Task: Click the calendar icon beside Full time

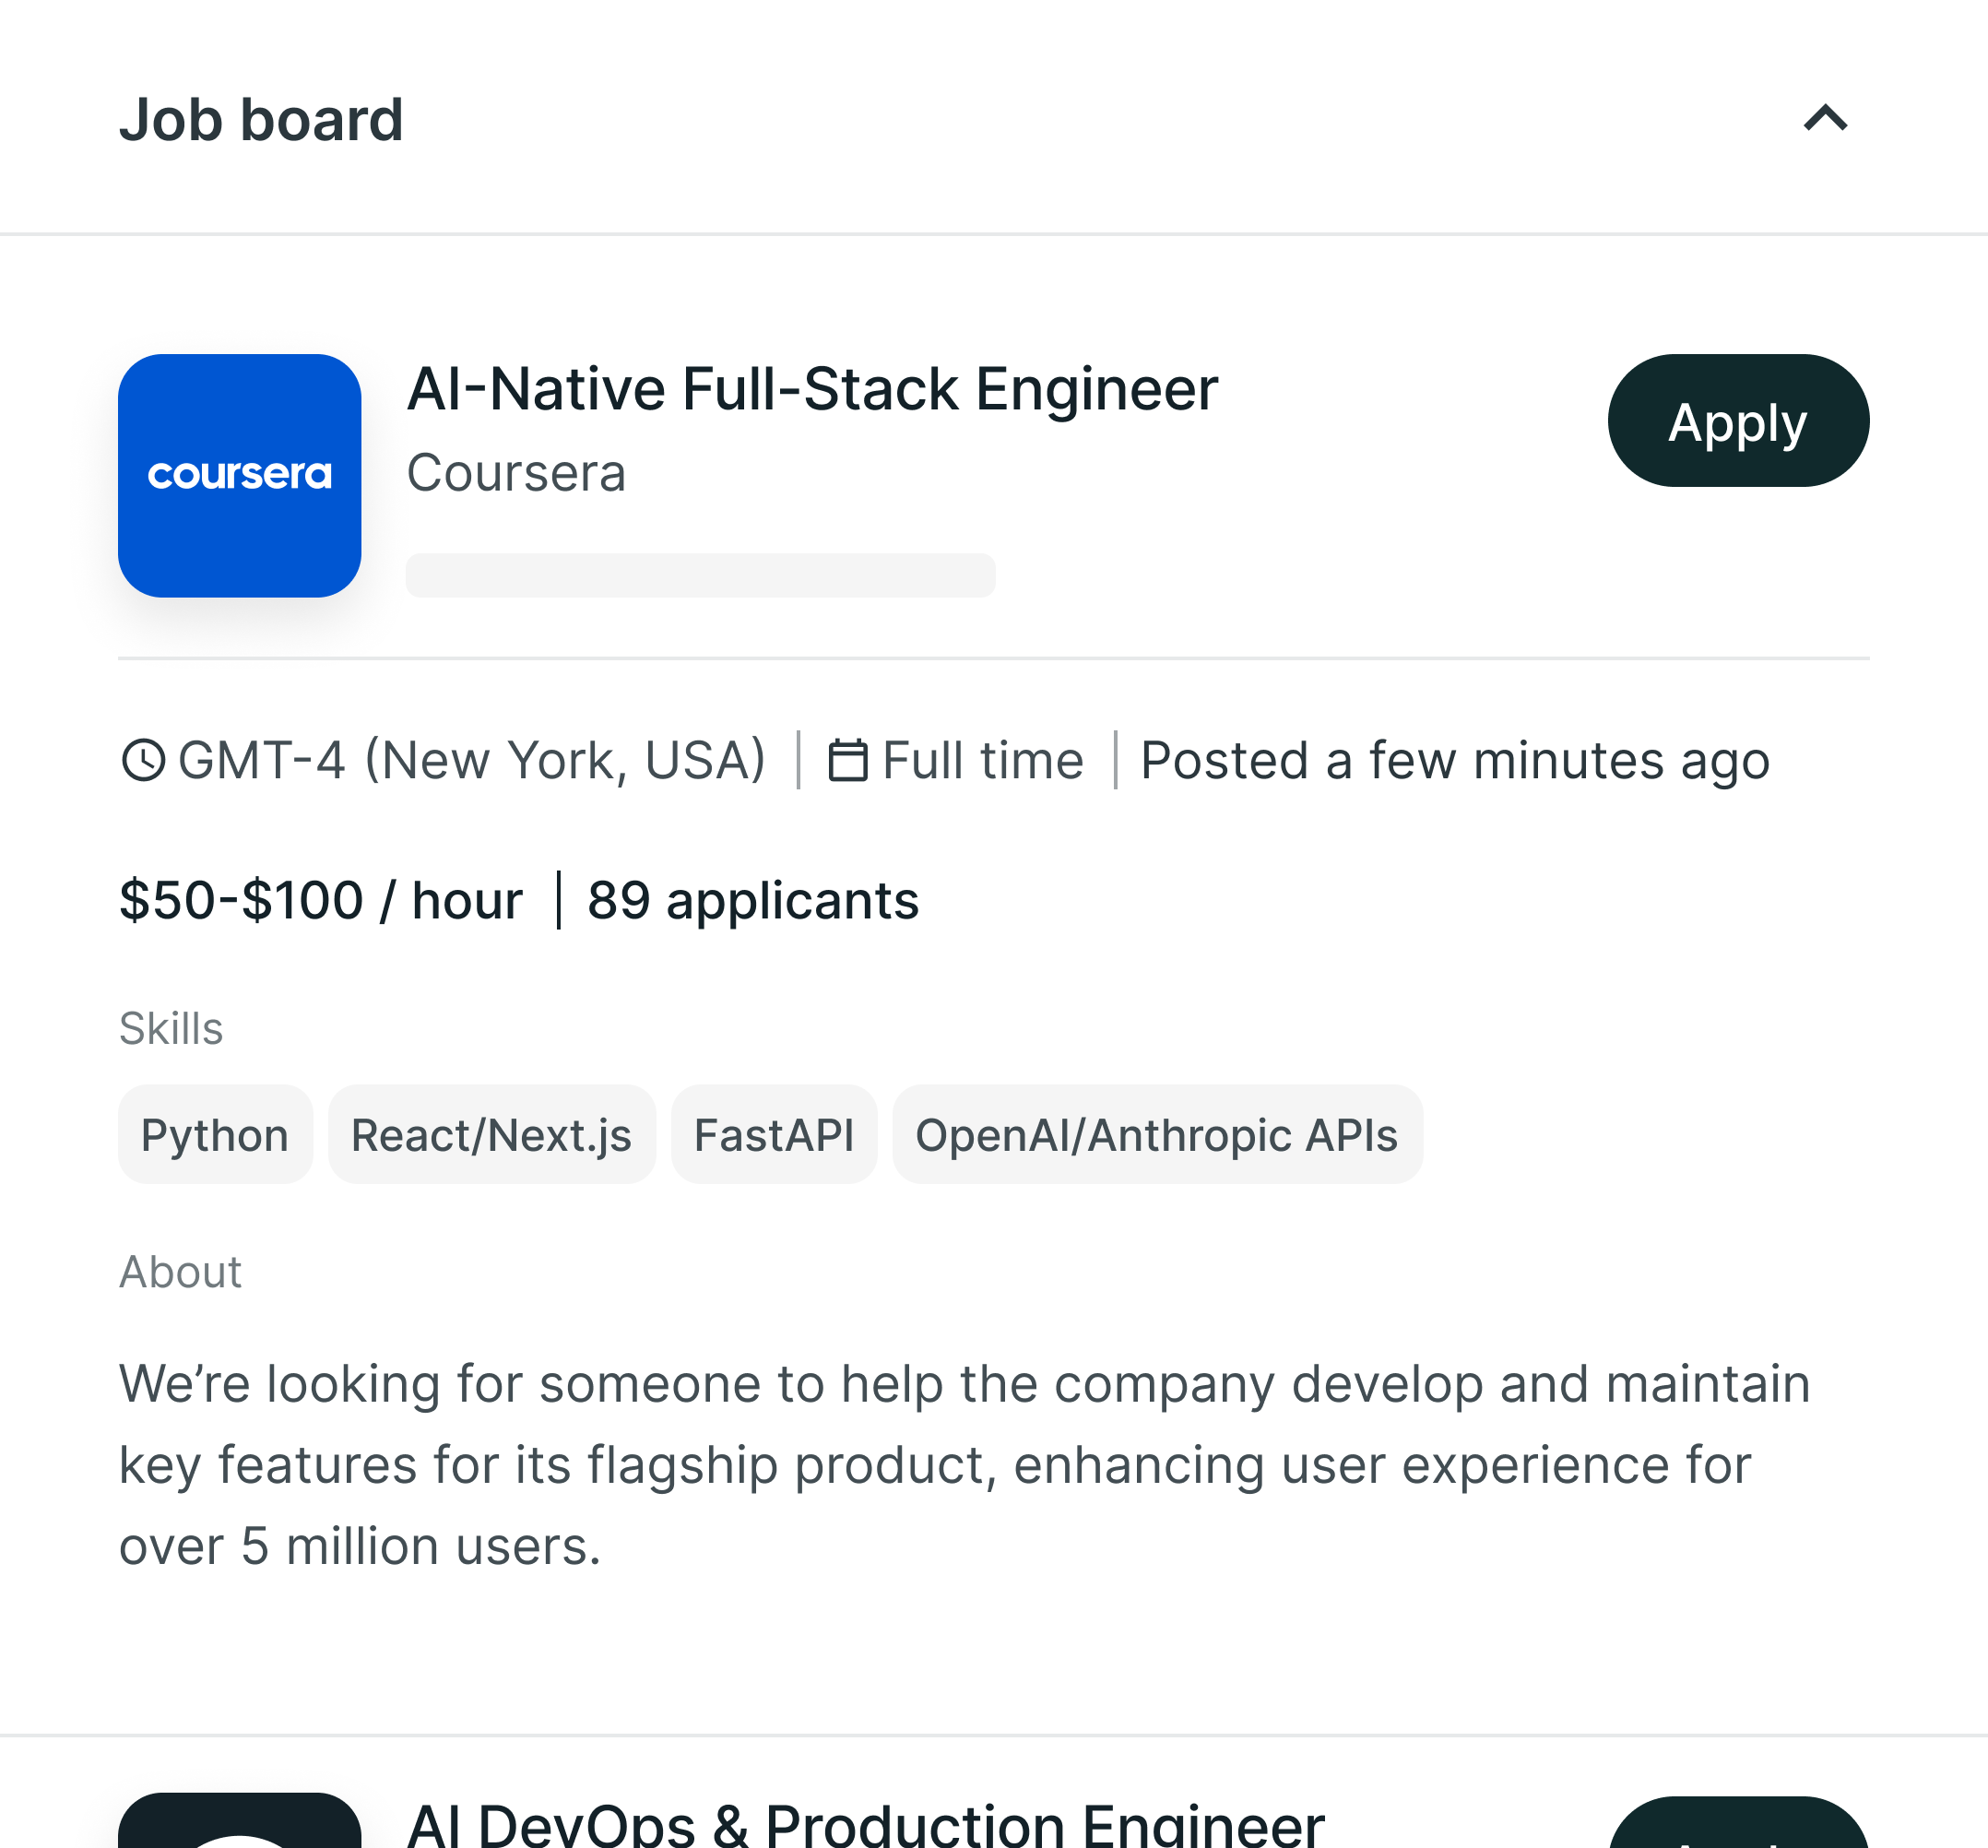Action: 848,760
